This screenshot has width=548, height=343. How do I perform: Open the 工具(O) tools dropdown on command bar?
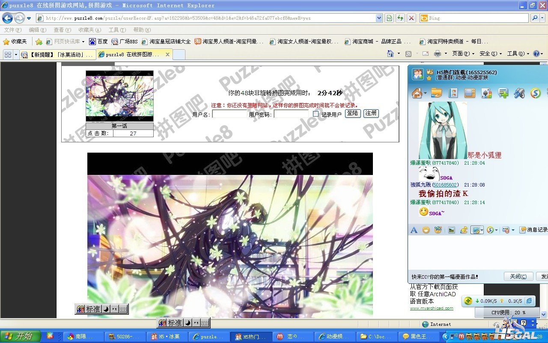pos(518,54)
